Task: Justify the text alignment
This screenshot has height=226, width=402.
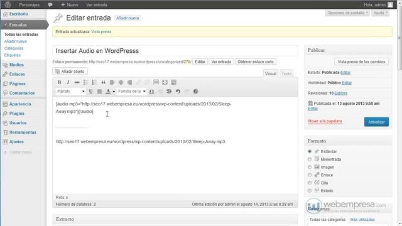Action: point(99,92)
